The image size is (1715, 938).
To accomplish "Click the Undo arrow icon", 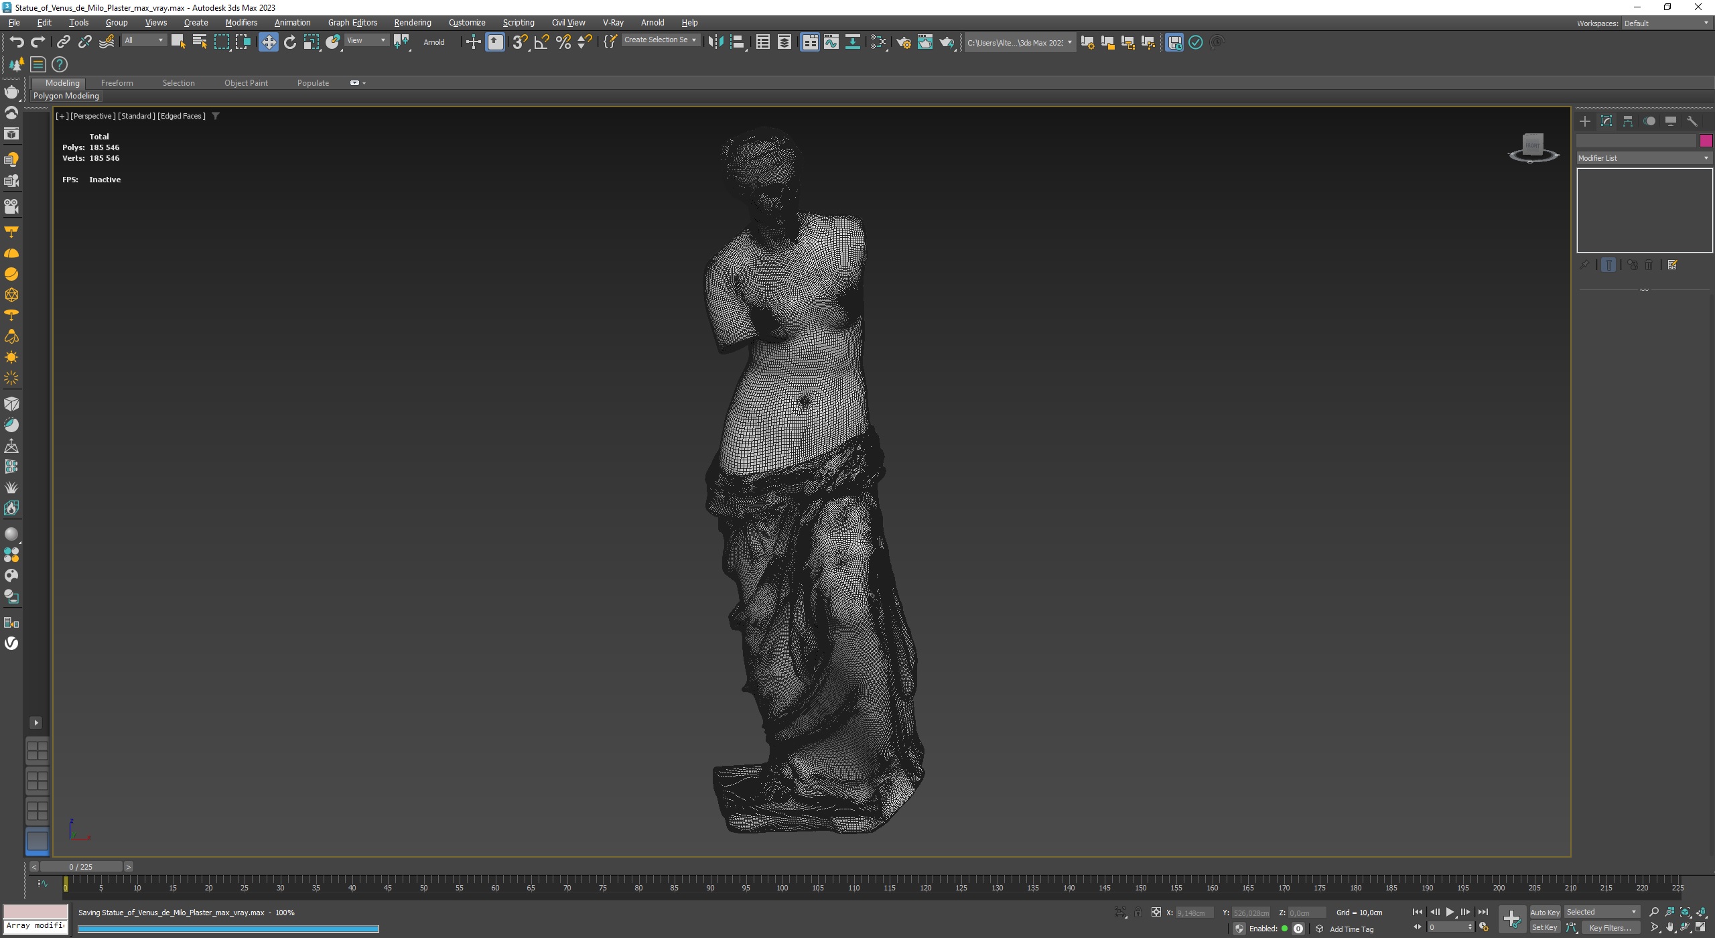I will point(17,42).
